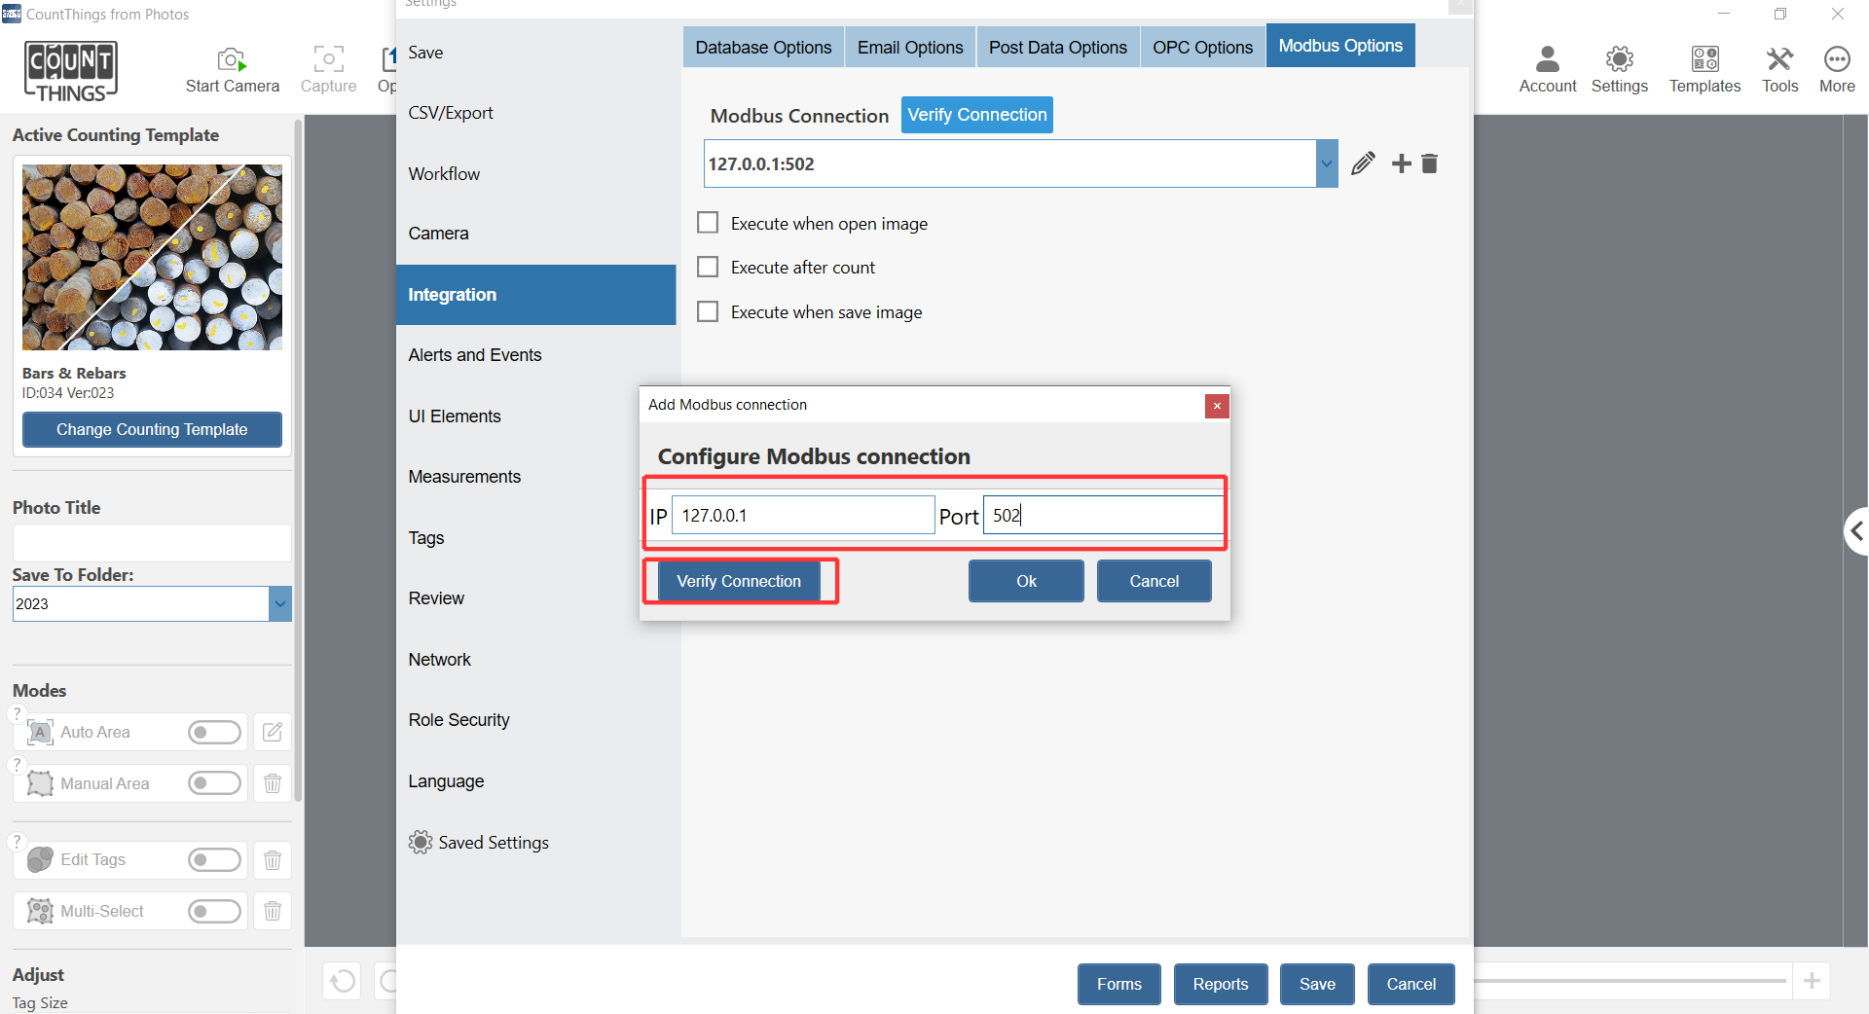Click the pencil edit Modbus connection icon

tap(1363, 163)
